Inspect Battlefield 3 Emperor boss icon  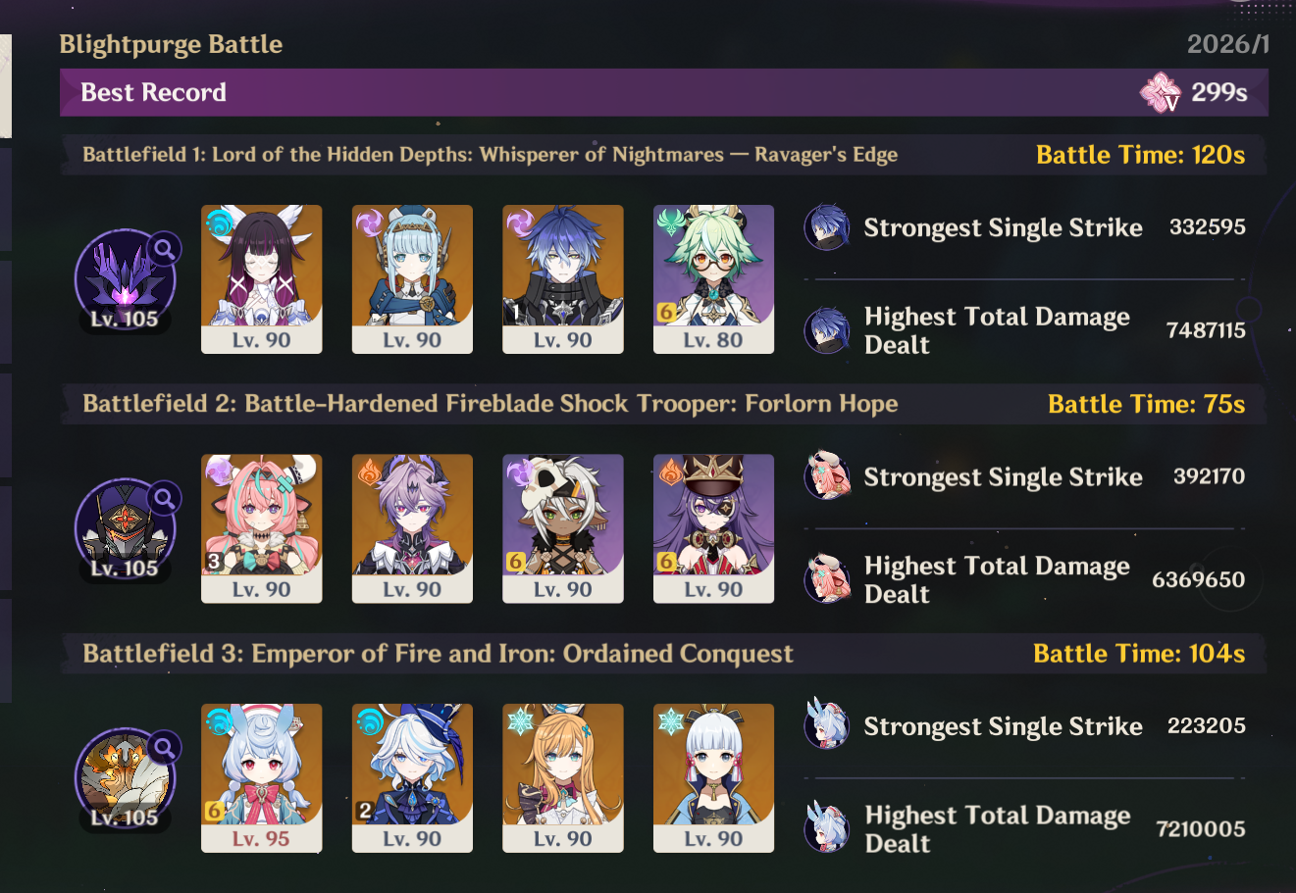(x=126, y=779)
